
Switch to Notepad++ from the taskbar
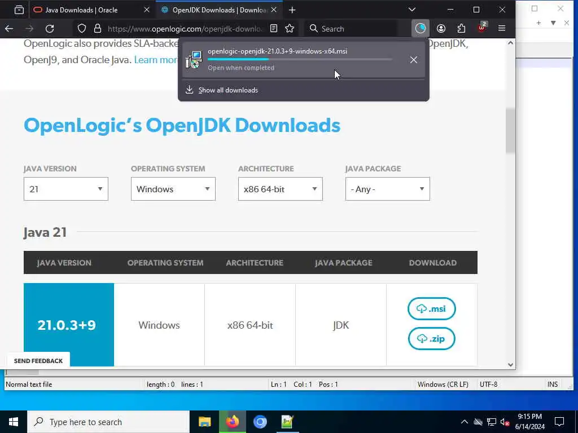coord(287,422)
